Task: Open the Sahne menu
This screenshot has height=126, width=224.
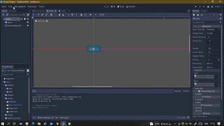Action: coord(4,7)
